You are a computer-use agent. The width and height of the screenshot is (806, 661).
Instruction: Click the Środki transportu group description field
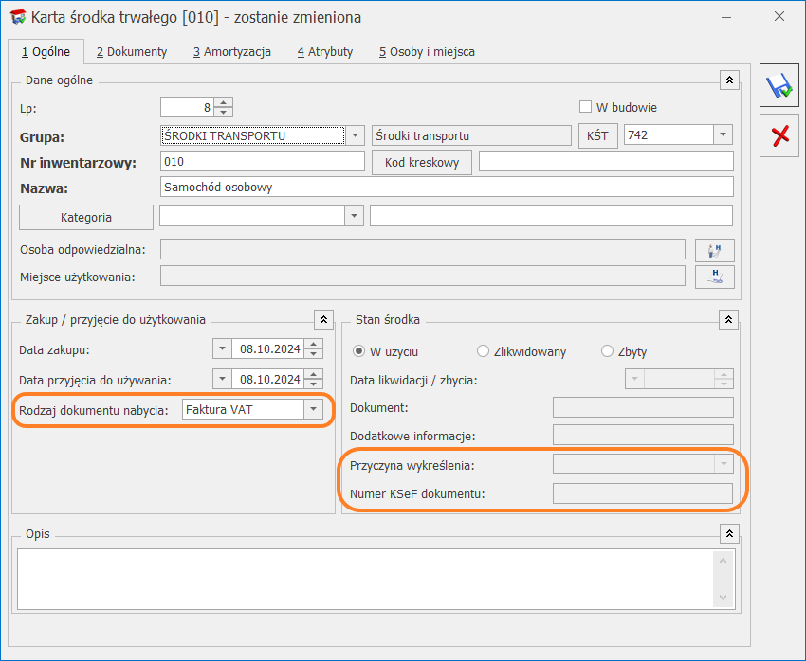(x=471, y=135)
